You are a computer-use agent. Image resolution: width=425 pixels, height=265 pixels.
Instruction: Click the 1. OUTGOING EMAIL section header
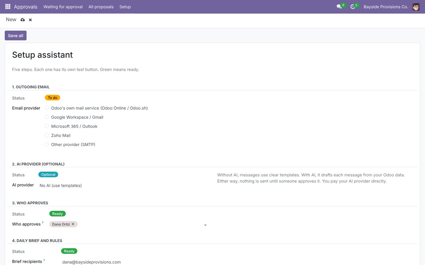tap(31, 87)
